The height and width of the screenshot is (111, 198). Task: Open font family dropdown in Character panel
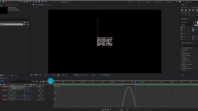[x=187, y=22]
